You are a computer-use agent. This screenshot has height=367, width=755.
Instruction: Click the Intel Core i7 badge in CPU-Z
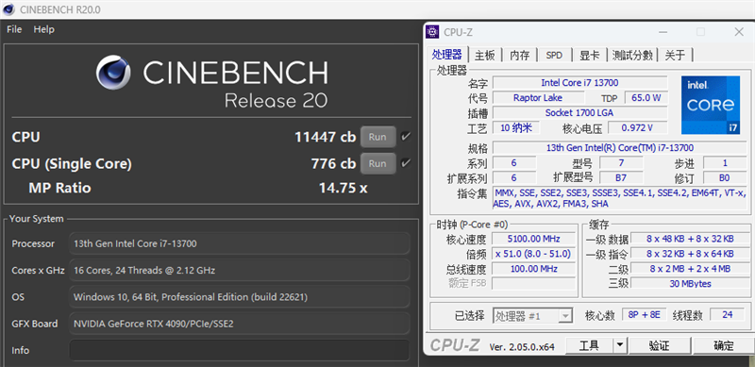click(x=711, y=105)
